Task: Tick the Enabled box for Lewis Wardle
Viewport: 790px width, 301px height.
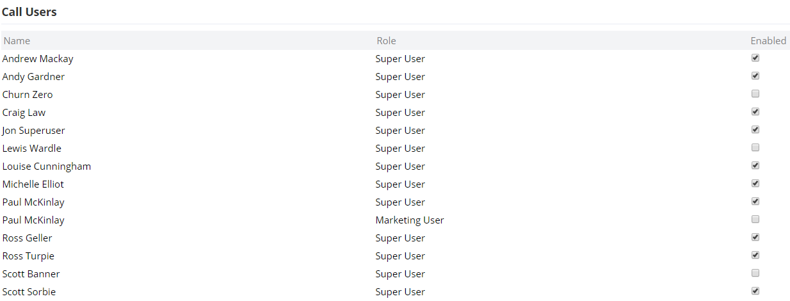Action: pyautogui.click(x=755, y=147)
